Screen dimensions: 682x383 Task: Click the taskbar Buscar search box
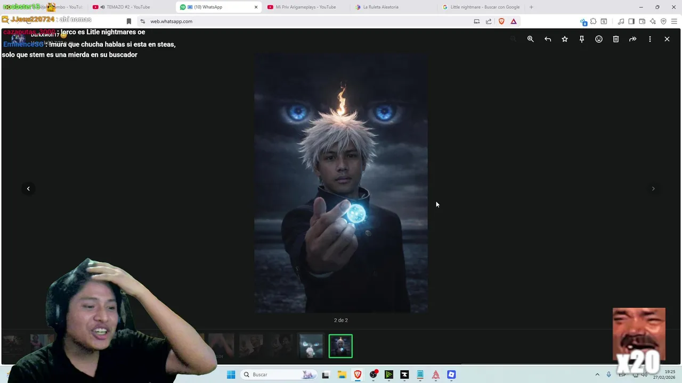(278, 374)
